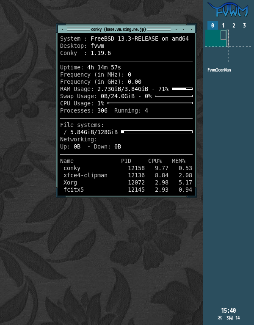The height and width of the screenshot is (325, 254).
Task: Switch to desktop 3 in the pager
Action: [244, 25]
